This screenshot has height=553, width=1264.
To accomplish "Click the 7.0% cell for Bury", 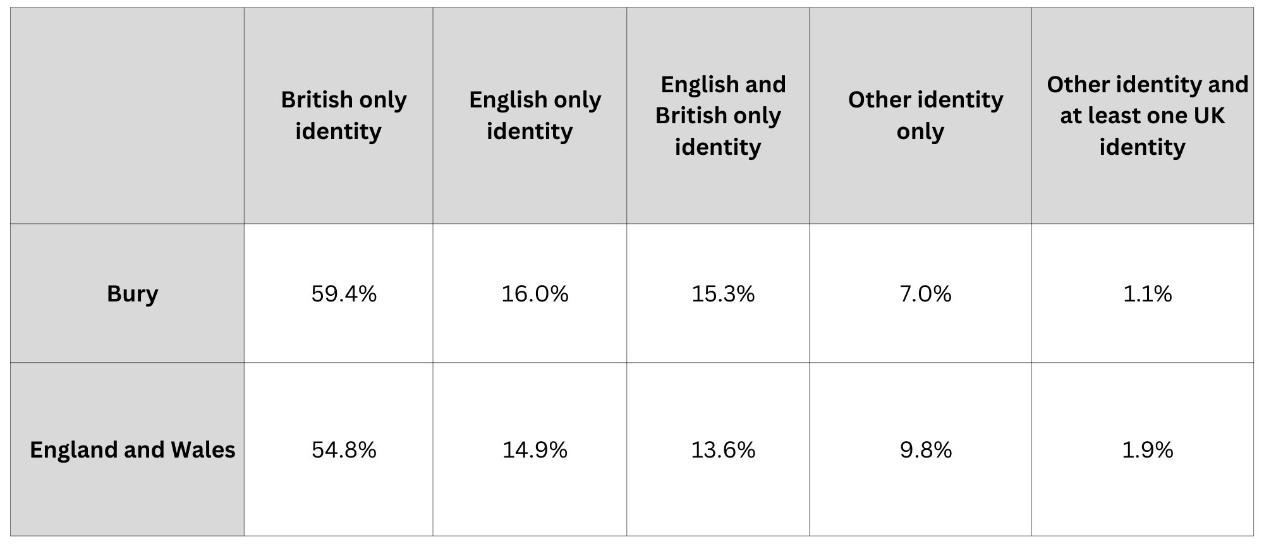I will (920, 293).
